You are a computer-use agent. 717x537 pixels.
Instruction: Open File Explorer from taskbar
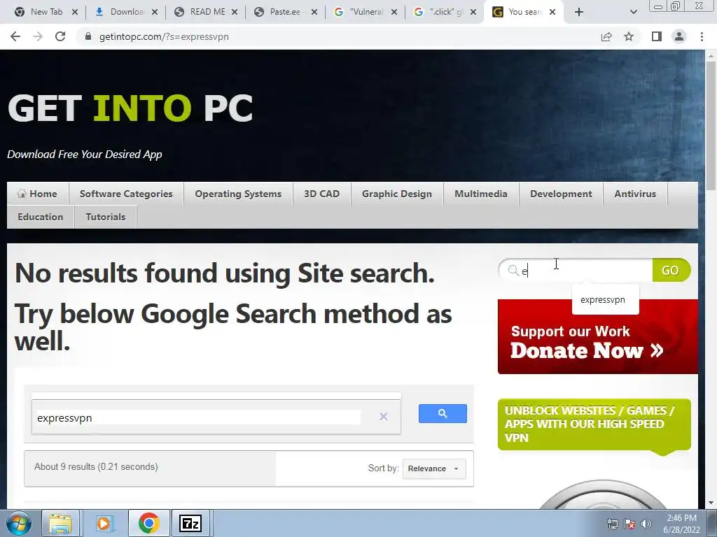pyautogui.click(x=61, y=523)
